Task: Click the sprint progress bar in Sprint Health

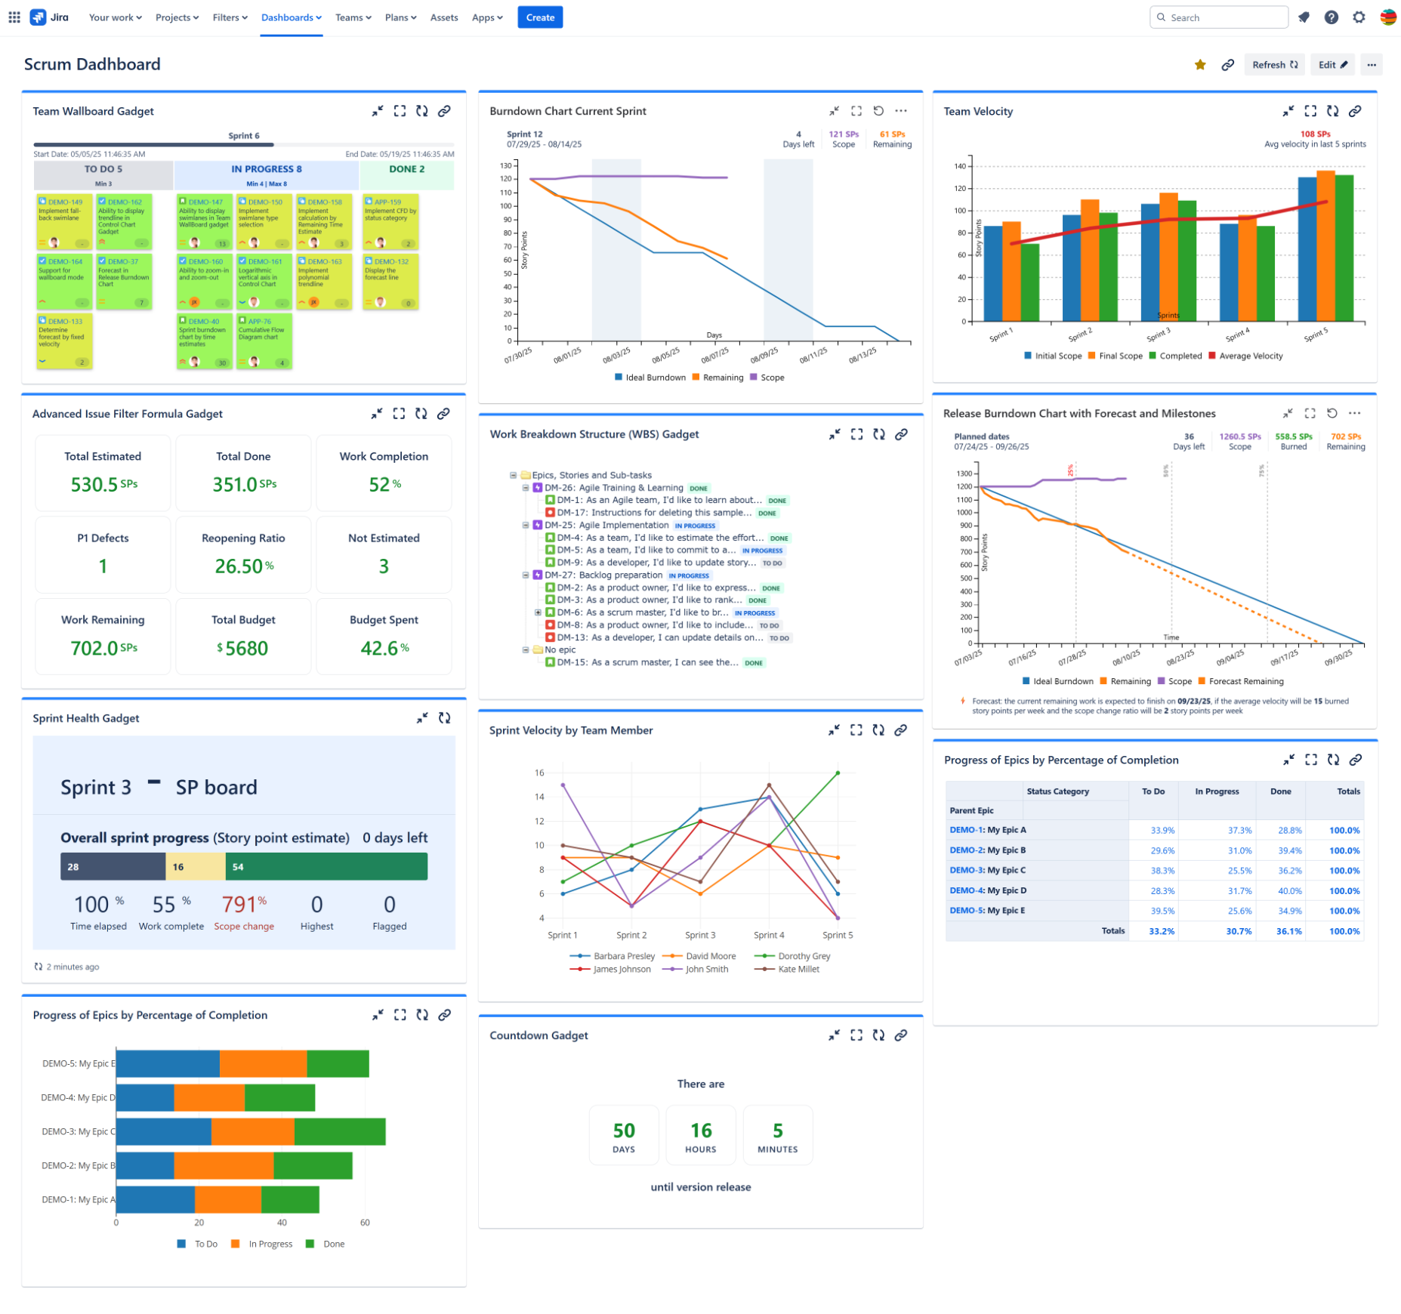Action: 243,866
